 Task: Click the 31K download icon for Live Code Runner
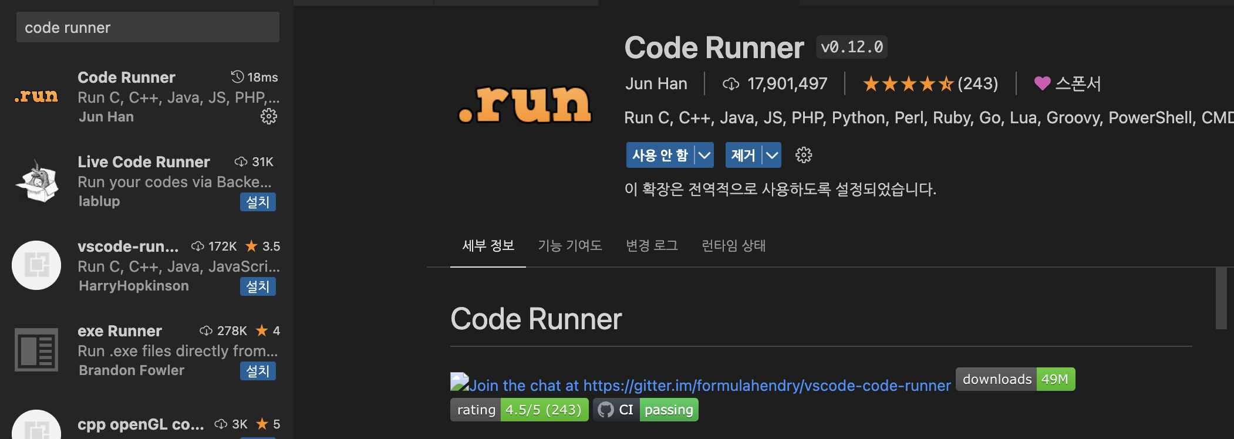(x=241, y=161)
